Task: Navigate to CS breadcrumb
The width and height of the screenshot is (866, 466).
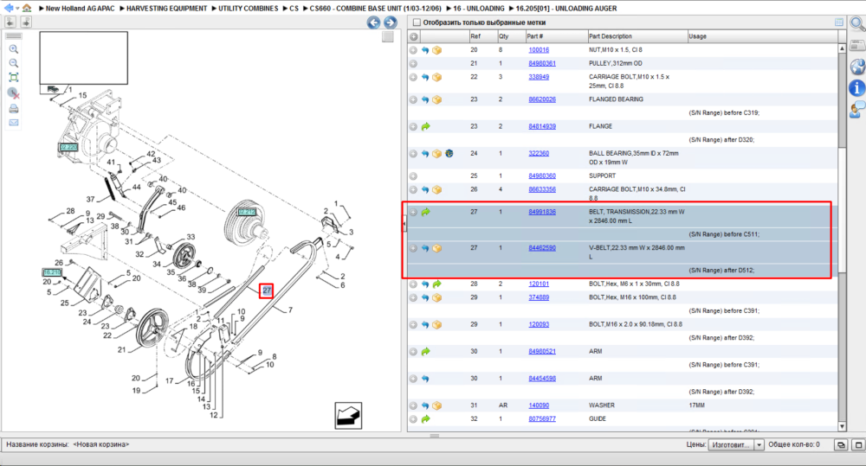Action: (294, 9)
